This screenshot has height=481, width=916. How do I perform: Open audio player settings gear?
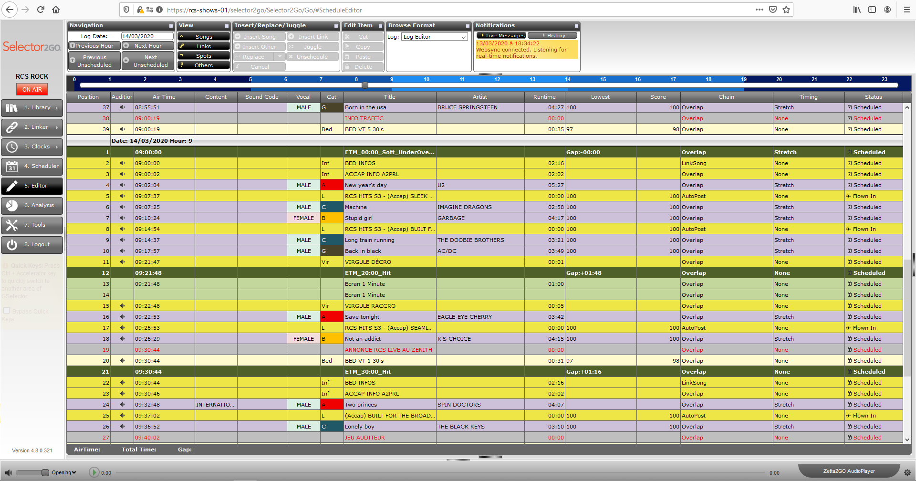pyautogui.click(x=907, y=472)
